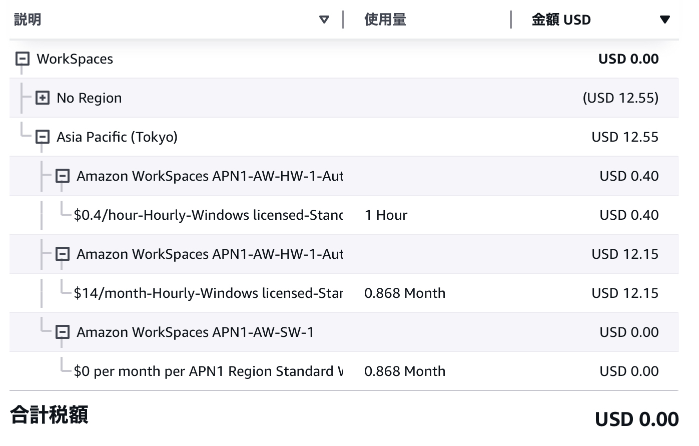This screenshot has width=699, height=446.
Task: Select the Amazon WorkSpaces APN1-AW-SW-1 label
Action: click(x=195, y=332)
